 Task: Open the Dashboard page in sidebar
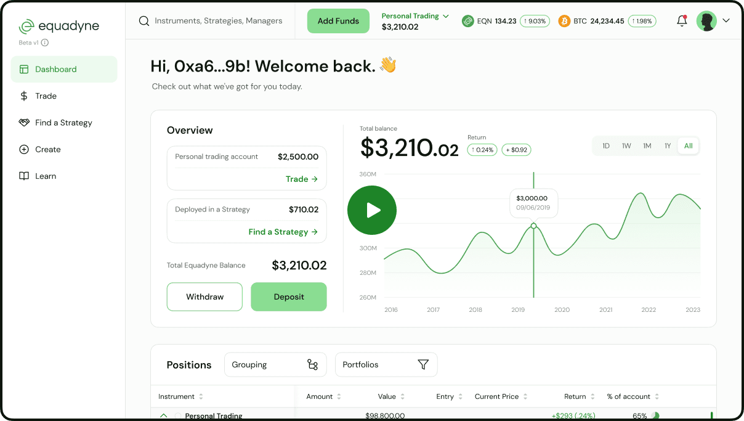point(64,69)
